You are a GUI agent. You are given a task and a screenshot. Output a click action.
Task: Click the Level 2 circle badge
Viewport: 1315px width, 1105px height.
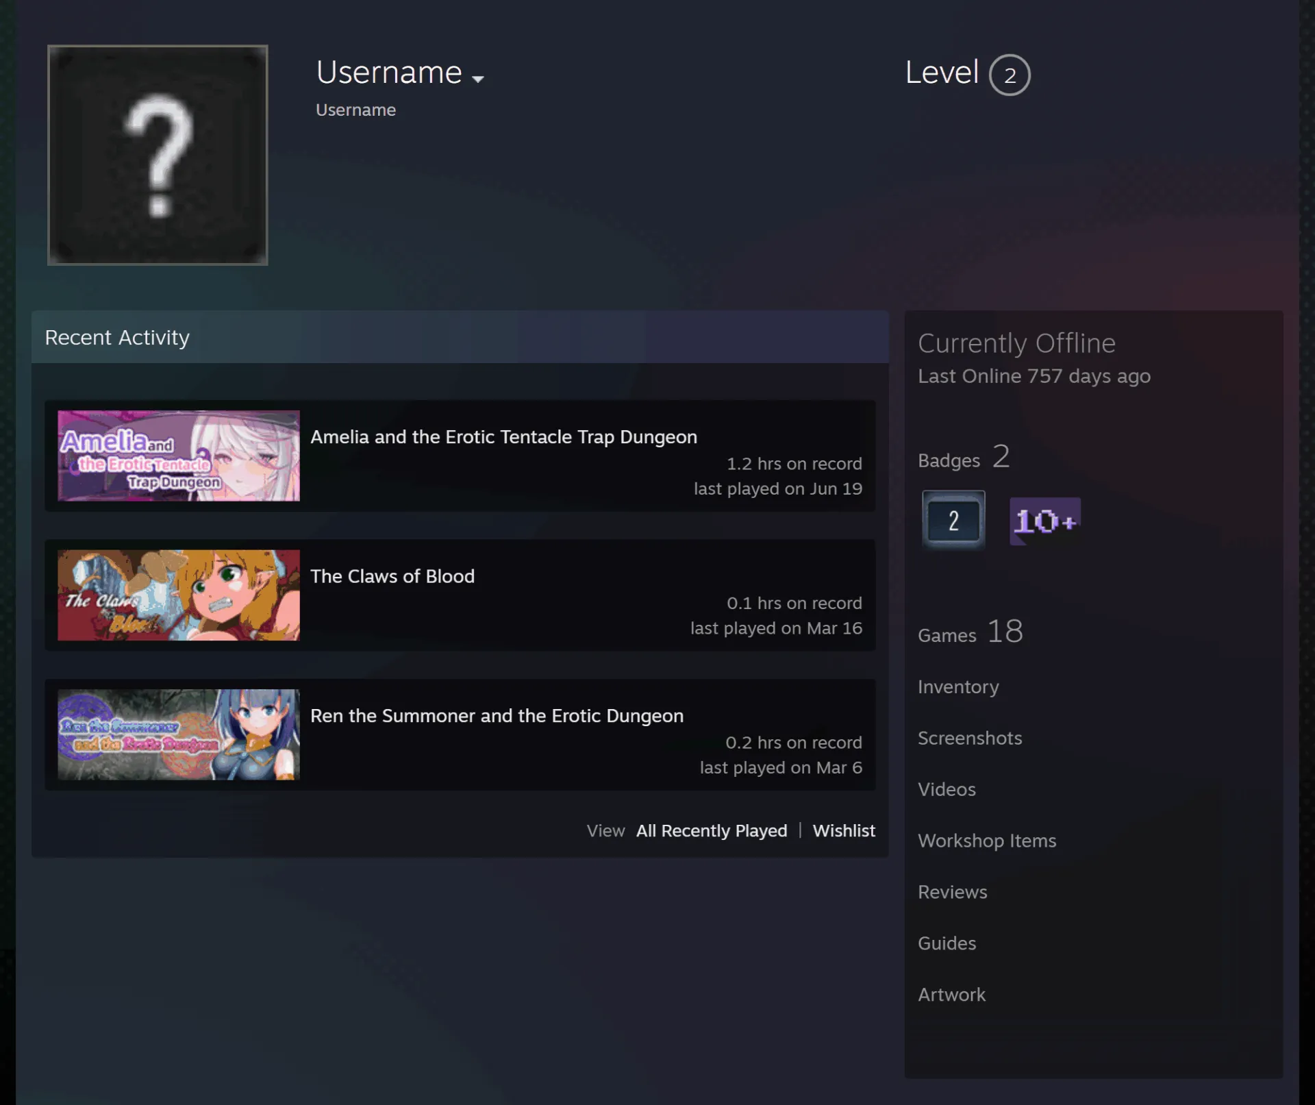click(x=1010, y=75)
